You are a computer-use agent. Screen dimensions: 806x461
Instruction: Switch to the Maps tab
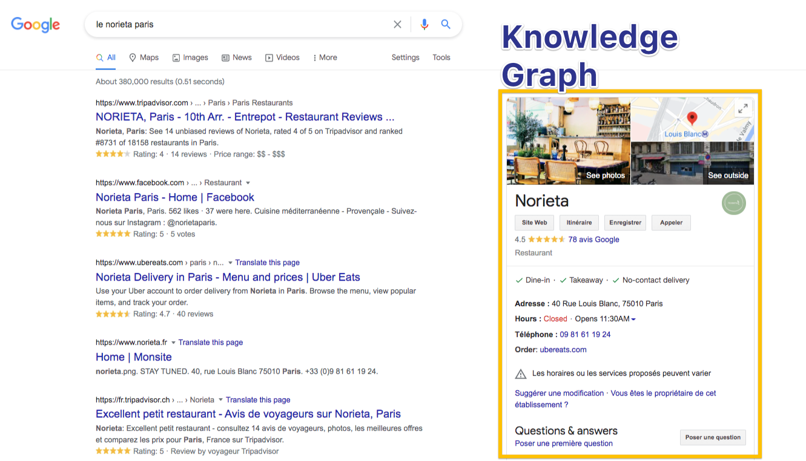[x=144, y=57]
